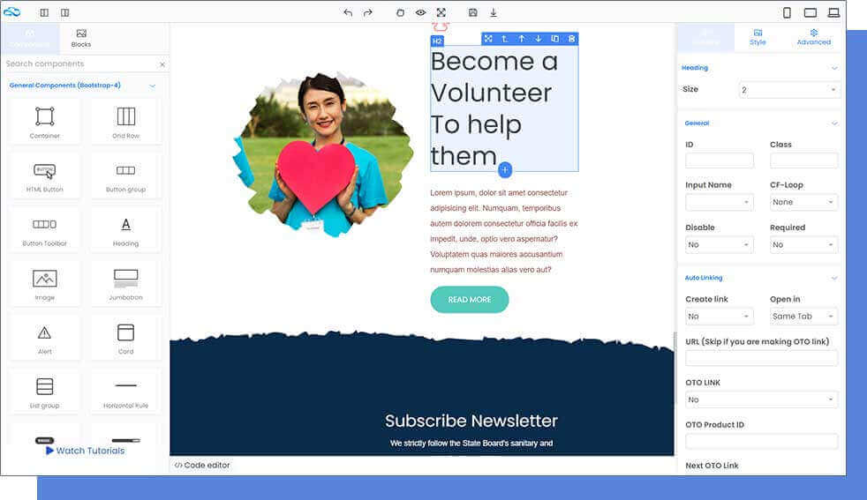Enter fullscreen mode from top toolbar
This screenshot has width=867, height=500.
click(441, 12)
